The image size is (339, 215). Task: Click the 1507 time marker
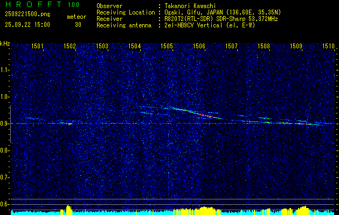coord(231,46)
